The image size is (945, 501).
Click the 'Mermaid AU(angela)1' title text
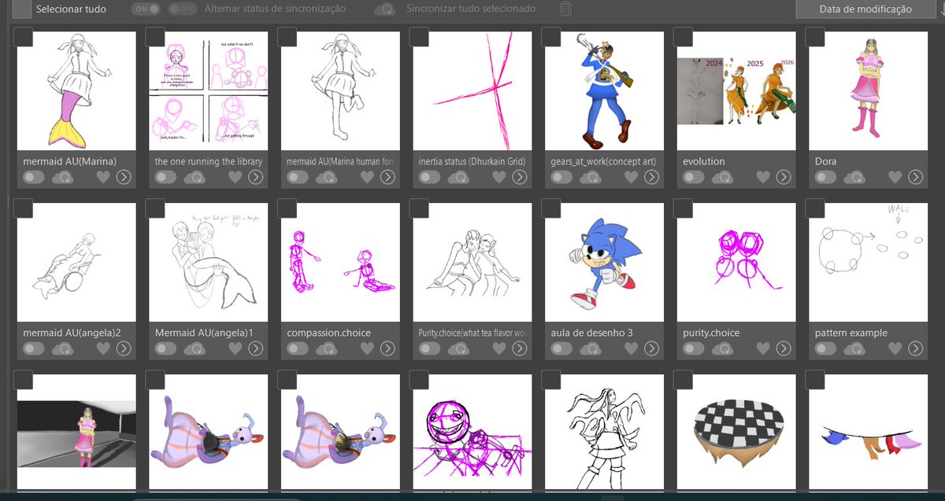click(x=204, y=333)
